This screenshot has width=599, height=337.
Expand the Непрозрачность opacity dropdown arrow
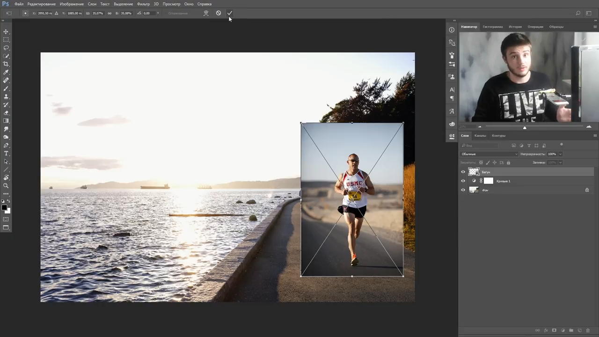[560, 154]
